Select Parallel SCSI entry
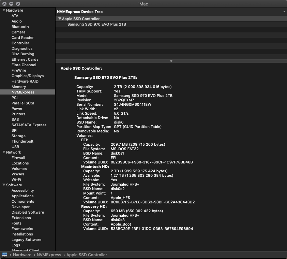The height and width of the screenshot is (259, 287). point(23,103)
